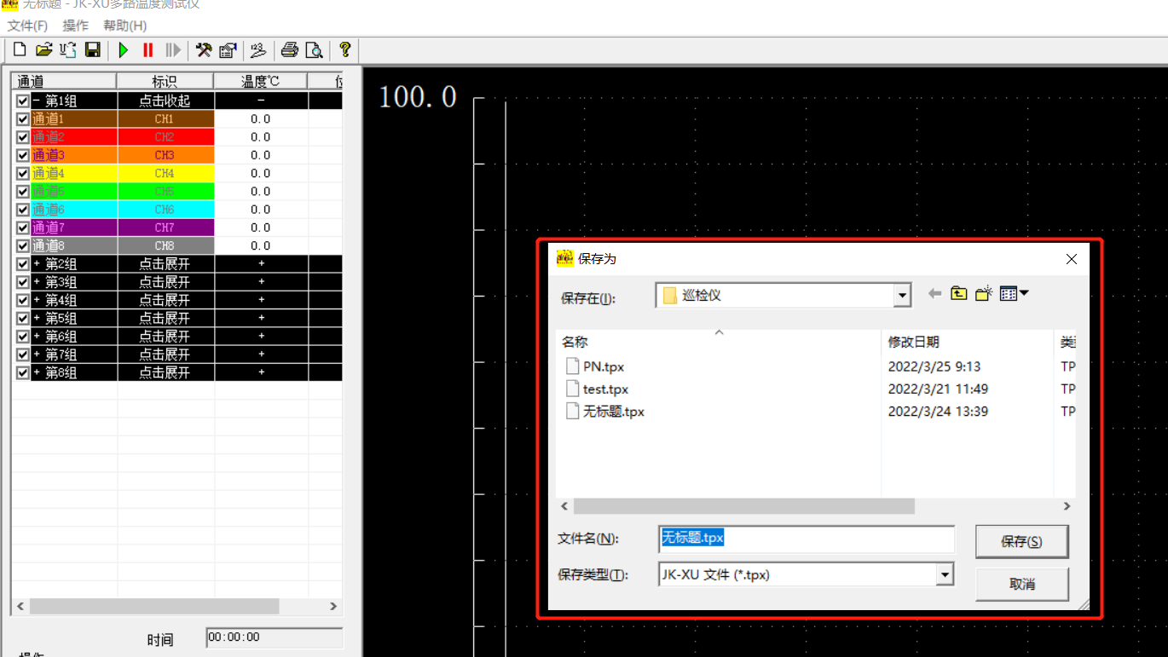The image size is (1168, 657).
Task: Click the 标识 column header
Action: (x=165, y=82)
